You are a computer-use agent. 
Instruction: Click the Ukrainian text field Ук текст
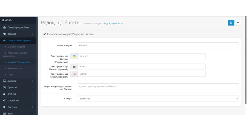tap(141, 56)
